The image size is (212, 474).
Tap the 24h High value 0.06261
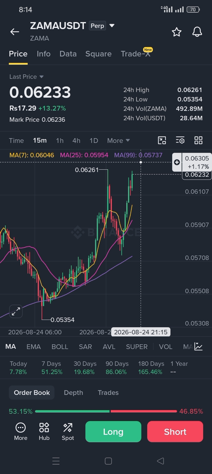[190, 90]
